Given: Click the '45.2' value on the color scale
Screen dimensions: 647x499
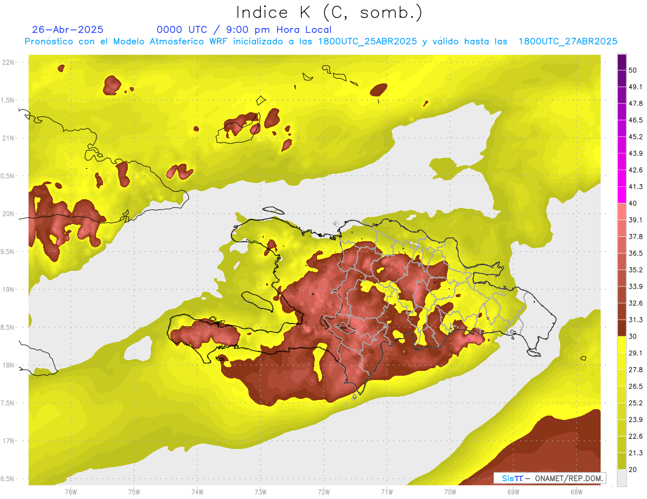Looking at the screenshot, I should (x=636, y=137).
